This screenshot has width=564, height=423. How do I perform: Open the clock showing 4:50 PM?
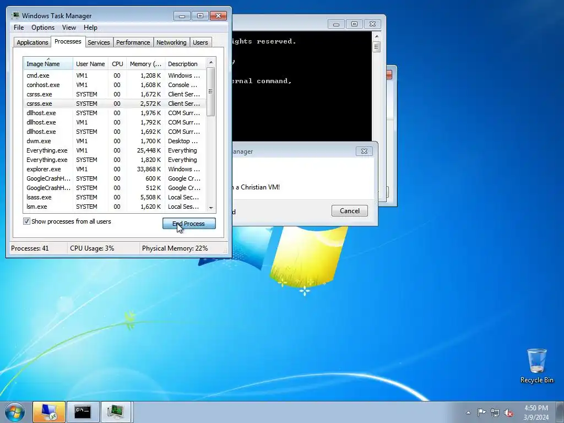(x=536, y=413)
